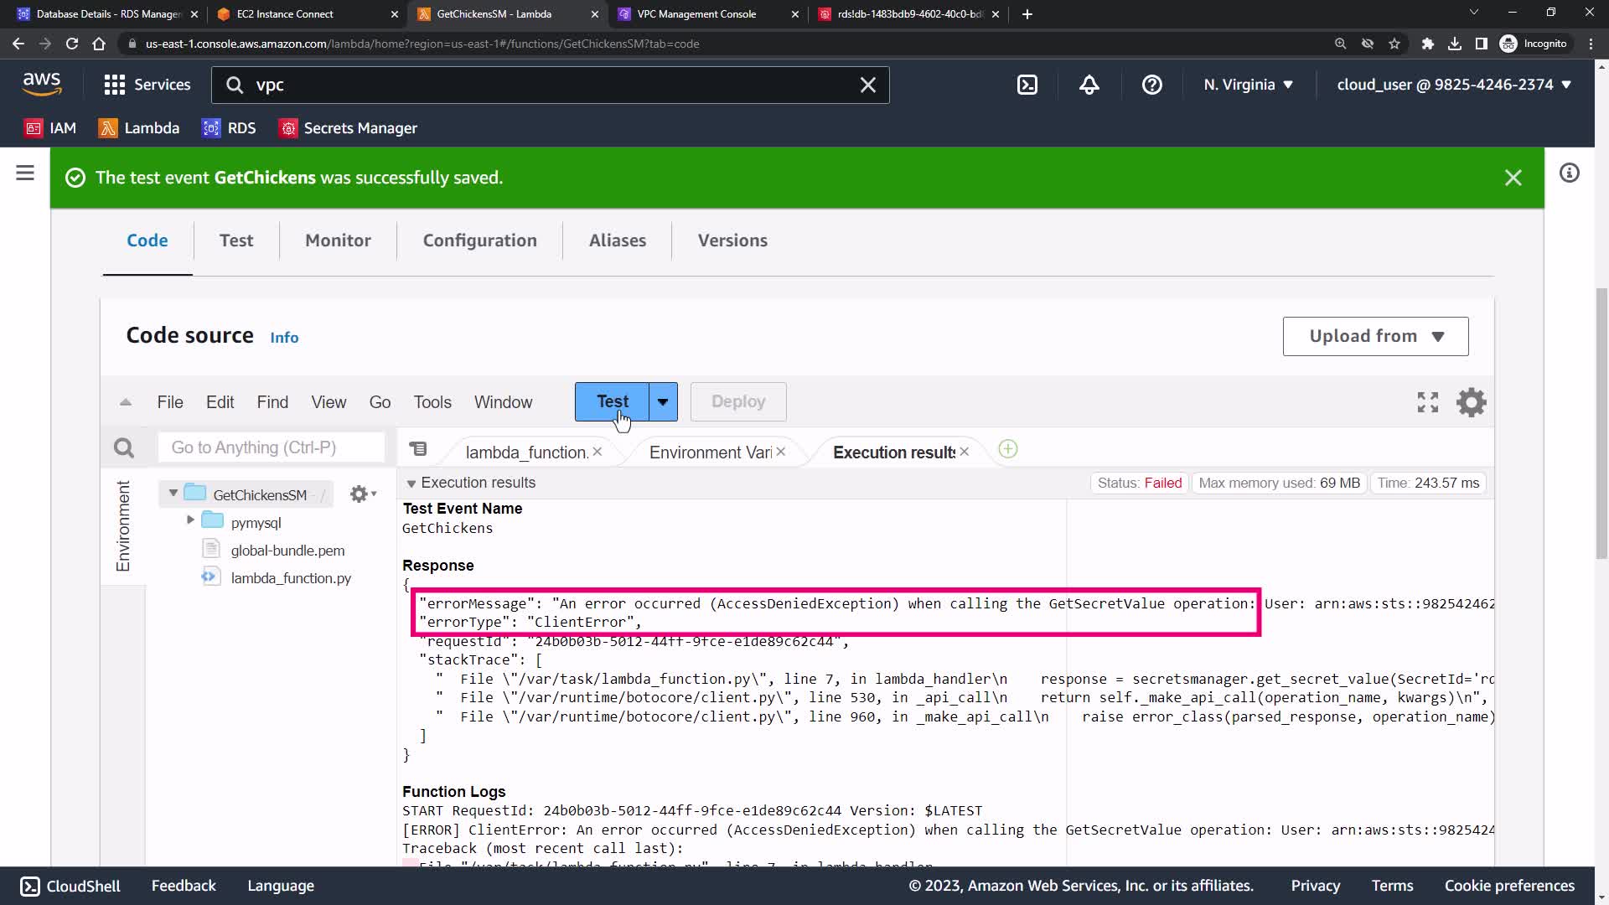Open the editor settings gear

coord(1471,402)
